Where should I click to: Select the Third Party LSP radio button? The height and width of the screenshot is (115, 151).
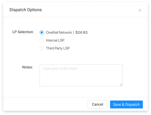coord(42,48)
